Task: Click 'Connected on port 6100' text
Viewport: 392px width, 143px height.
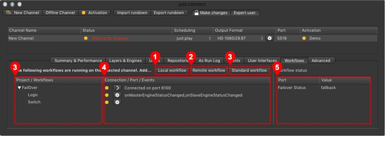Action: [148, 88]
